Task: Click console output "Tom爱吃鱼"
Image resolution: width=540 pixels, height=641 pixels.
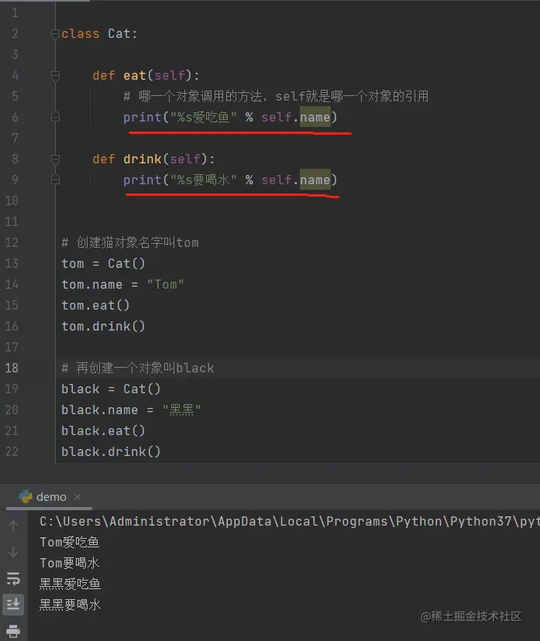Action: tap(70, 543)
